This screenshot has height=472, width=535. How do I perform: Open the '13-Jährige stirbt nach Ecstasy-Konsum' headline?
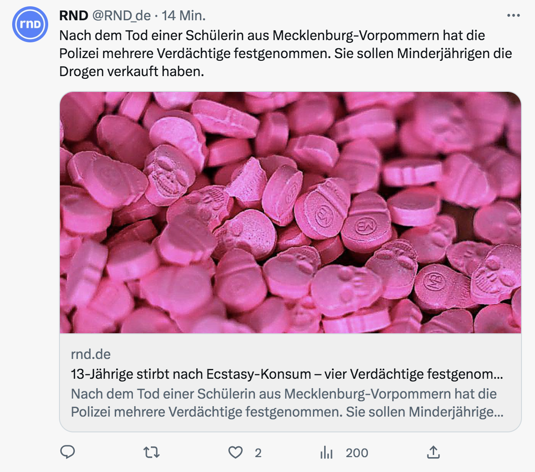click(x=287, y=374)
